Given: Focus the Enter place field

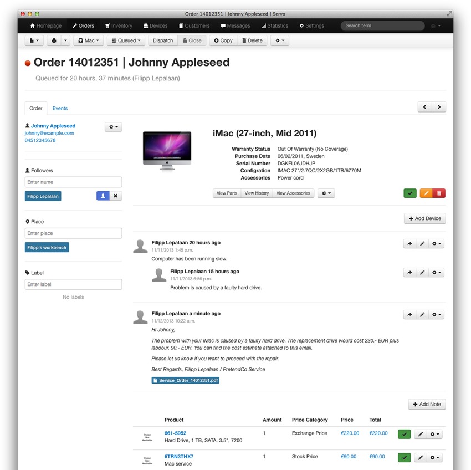Looking at the screenshot, I should pos(73,233).
